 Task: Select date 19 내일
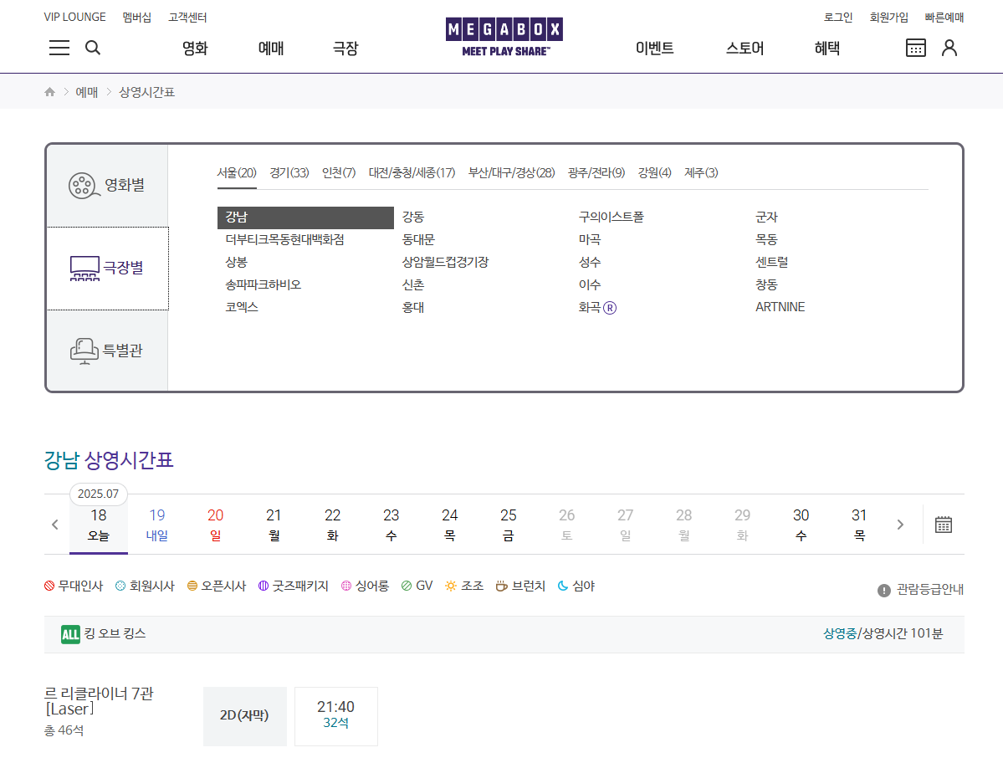(156, 525)
